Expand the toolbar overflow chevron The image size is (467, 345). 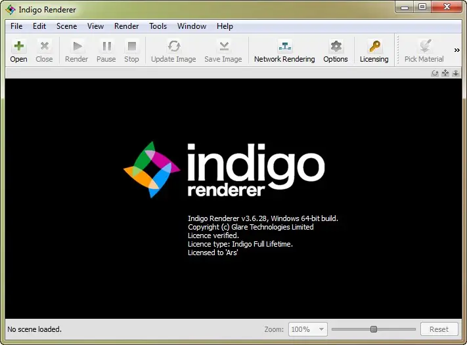pyautogui.click(x=457, y=50)
